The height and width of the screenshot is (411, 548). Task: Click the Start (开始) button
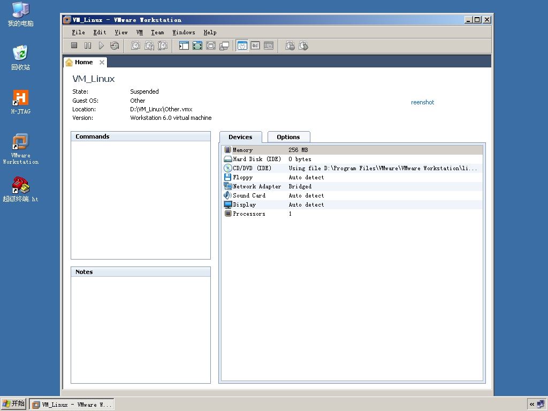(x=13, y=404)
